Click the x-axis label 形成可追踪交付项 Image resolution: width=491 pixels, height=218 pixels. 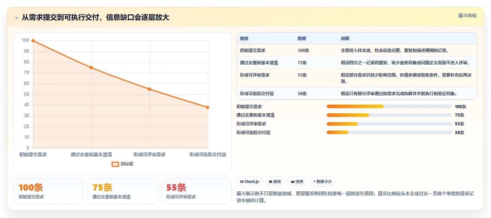point(207,154)
